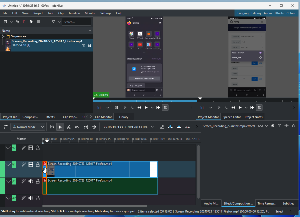Screen dimensions: 300x217
Task: Set zone out point in Clip Monitor
Action: point(132,107)
